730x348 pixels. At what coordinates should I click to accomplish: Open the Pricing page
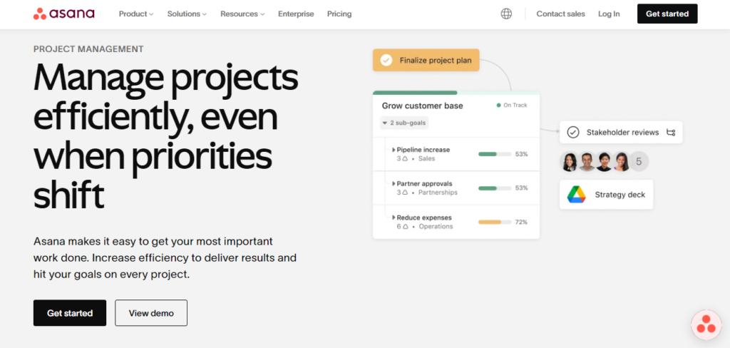point(339,14)
